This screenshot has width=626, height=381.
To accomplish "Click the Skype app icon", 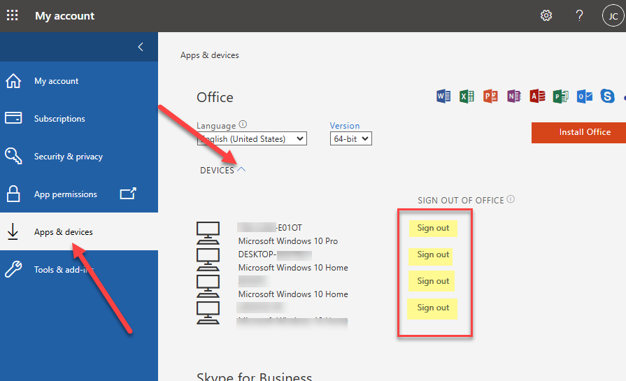I will (608, 96).
